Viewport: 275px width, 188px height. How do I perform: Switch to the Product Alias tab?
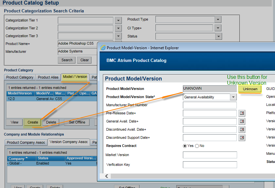48,77
